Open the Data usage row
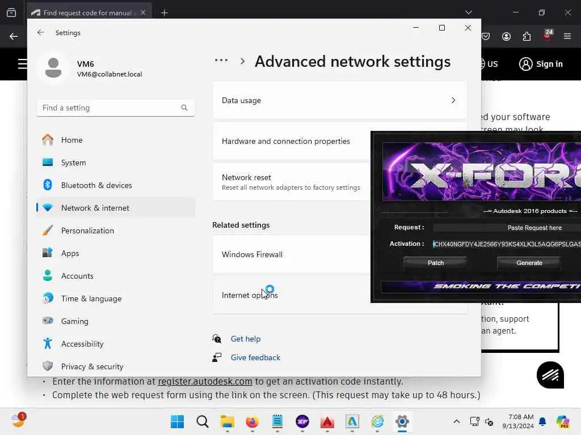 click(x=339, y=100)
